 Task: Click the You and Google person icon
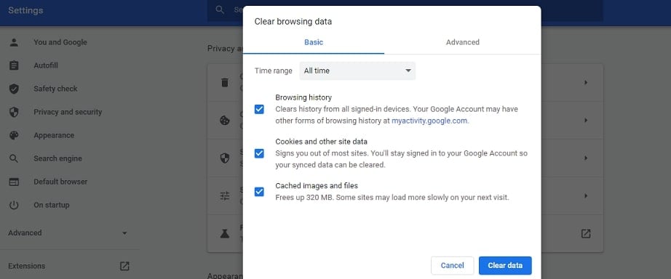(x=14, y=42)
